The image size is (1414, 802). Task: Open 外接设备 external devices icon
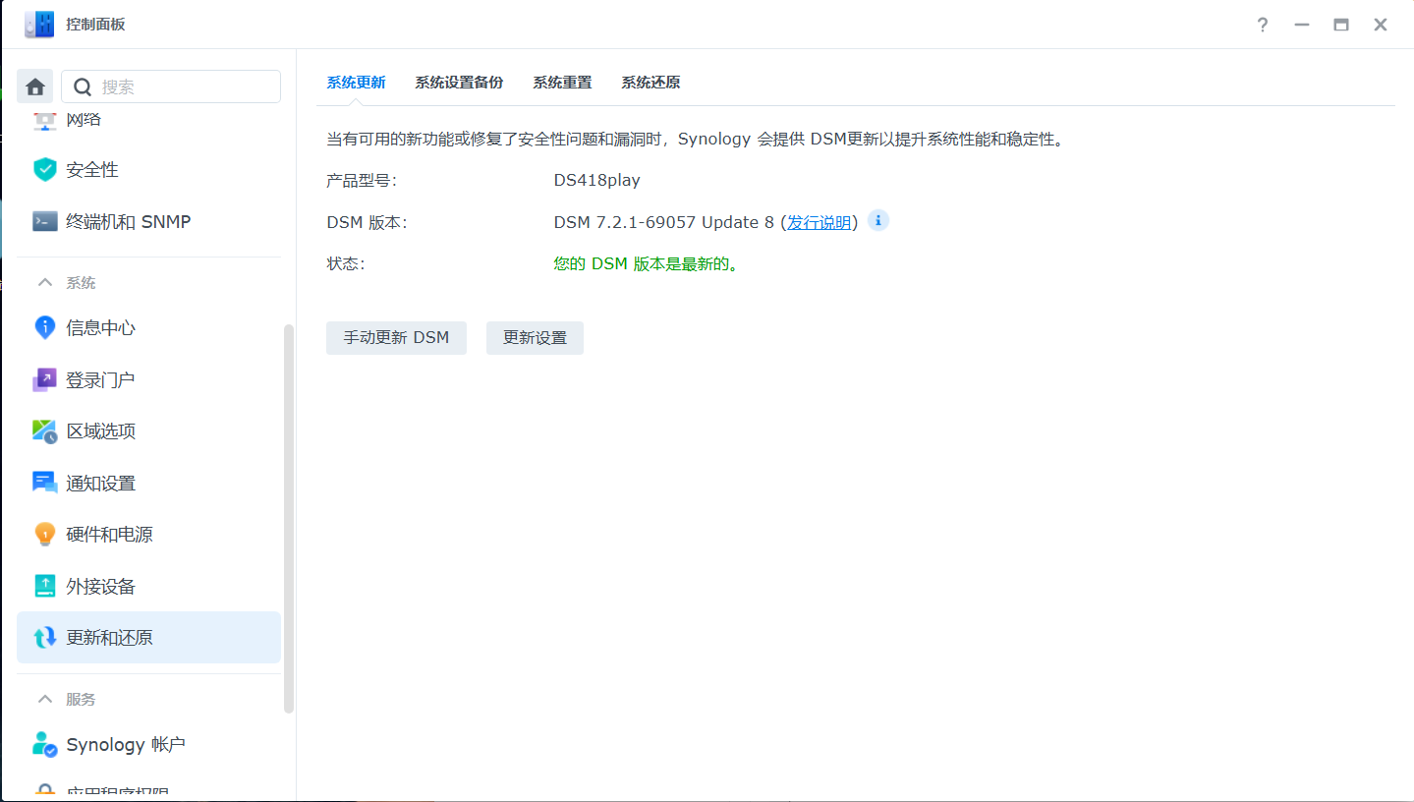[x=45, y=586]
